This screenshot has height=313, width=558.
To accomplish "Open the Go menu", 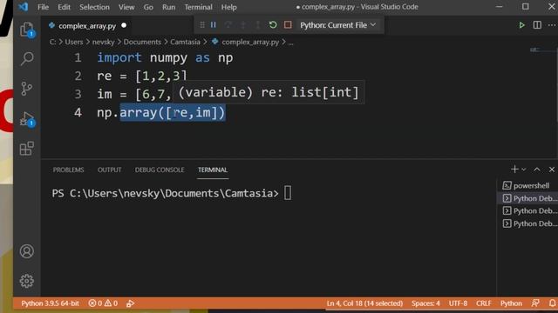I will [x=148, y=7].
